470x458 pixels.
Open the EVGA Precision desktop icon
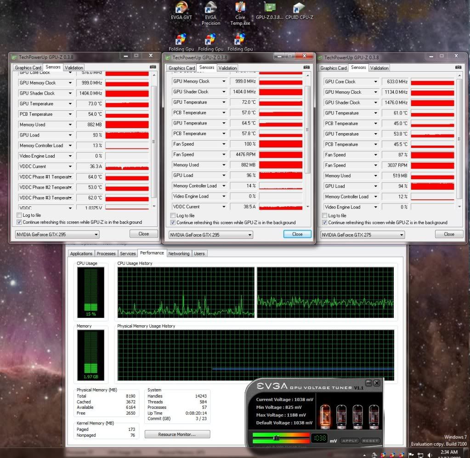[210, 8]
